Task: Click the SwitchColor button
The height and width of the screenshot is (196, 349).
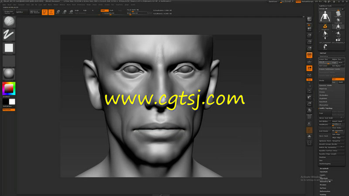Action: click(x=9, y=106)
